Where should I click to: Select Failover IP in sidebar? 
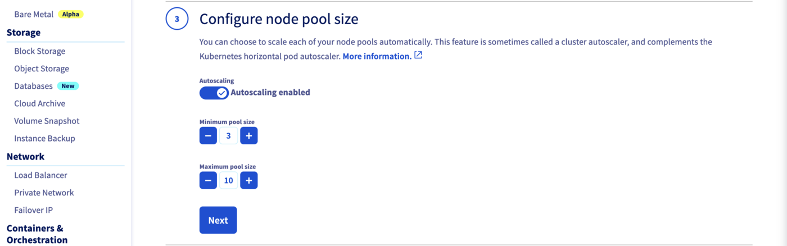point(34,210)
